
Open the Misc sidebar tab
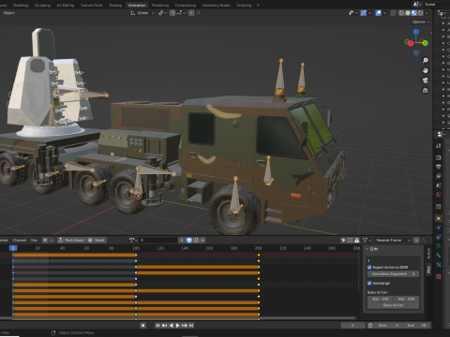[428, 269]
